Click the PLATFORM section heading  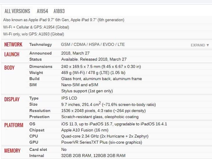pyautogui.click(x=14, y=125)
